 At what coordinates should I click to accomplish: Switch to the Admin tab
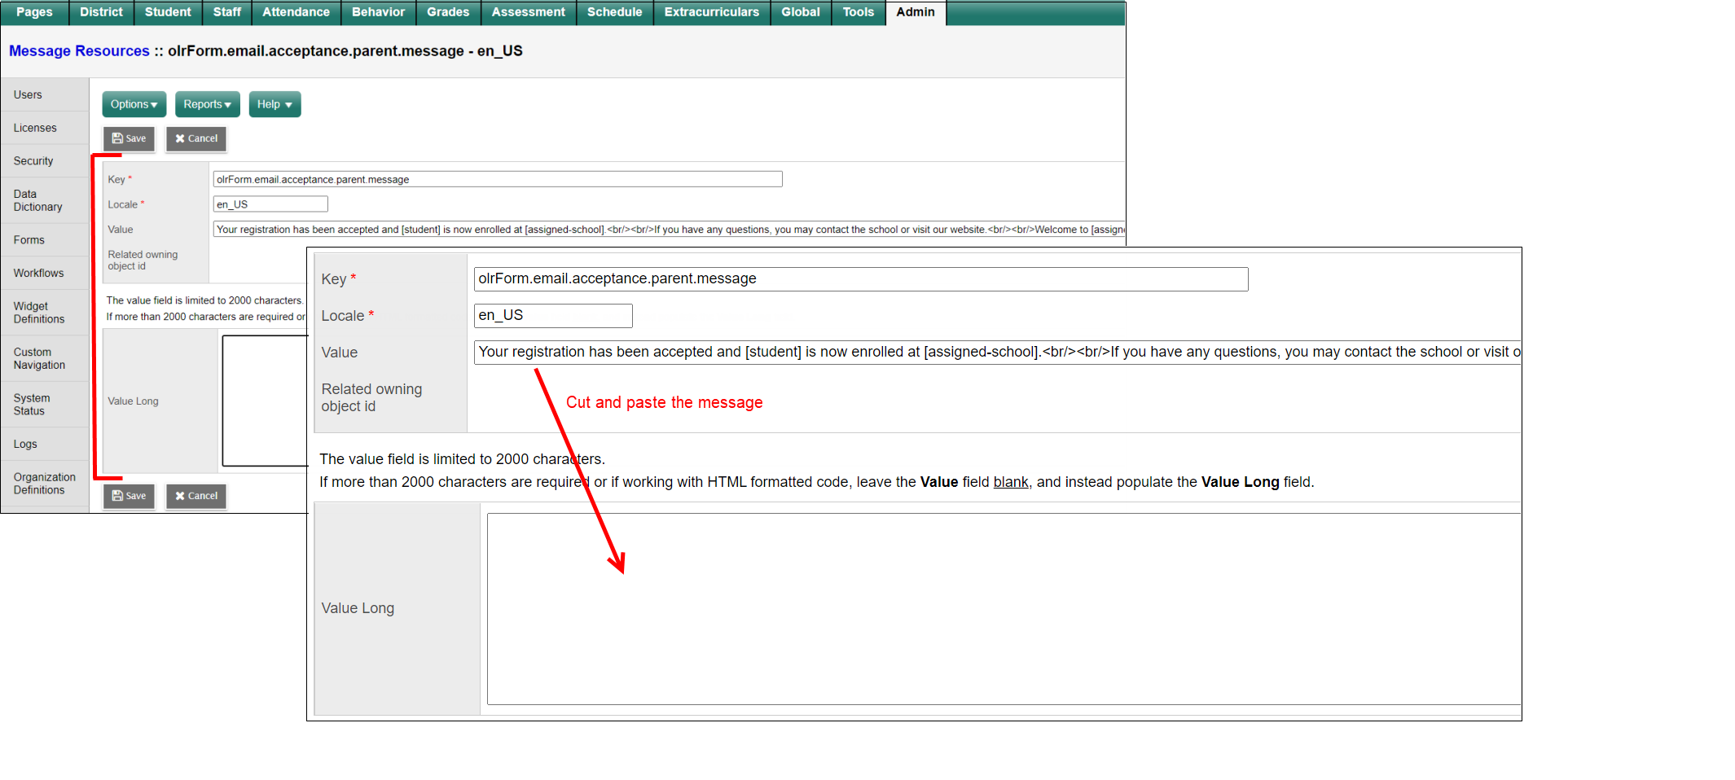915,12
